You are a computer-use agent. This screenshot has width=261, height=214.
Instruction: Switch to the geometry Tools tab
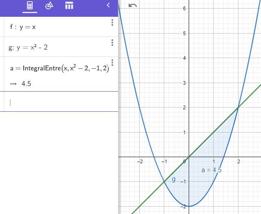pos(49,6)
